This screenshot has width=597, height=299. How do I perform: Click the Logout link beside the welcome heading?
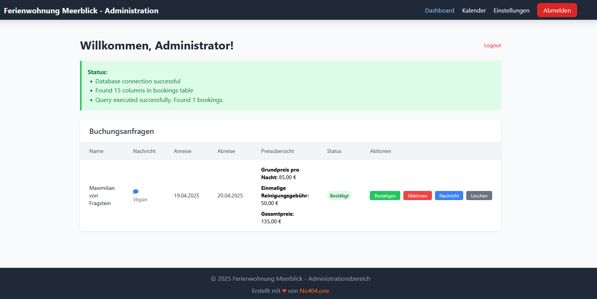[492, 46]
